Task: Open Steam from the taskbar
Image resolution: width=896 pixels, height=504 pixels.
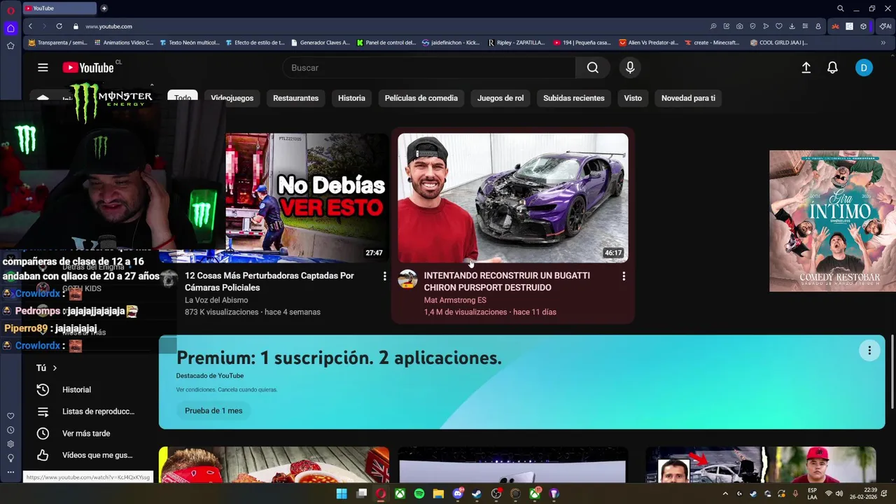Action: tap(477, 493)
